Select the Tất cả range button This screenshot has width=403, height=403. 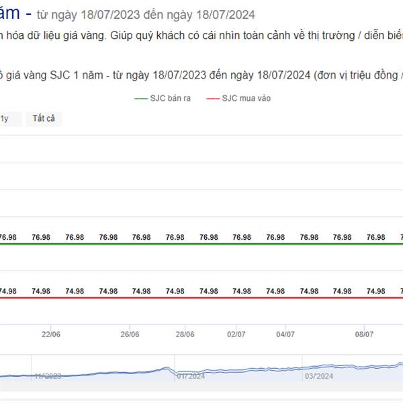(x=44, y=118)
